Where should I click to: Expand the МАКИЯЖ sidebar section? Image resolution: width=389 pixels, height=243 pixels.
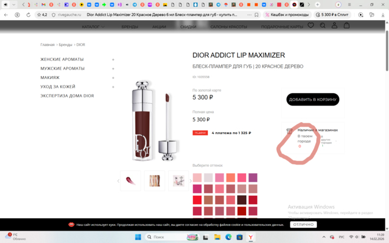point(113,78)
